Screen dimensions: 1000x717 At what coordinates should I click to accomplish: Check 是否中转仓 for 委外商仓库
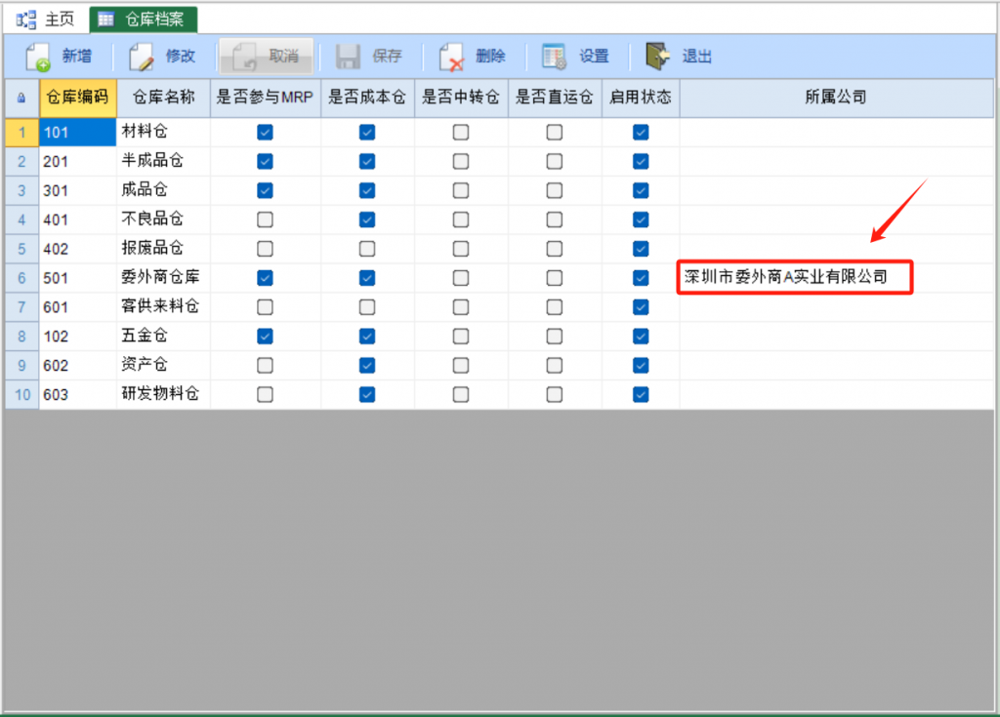pyautogui.click(x=461, y=278)
